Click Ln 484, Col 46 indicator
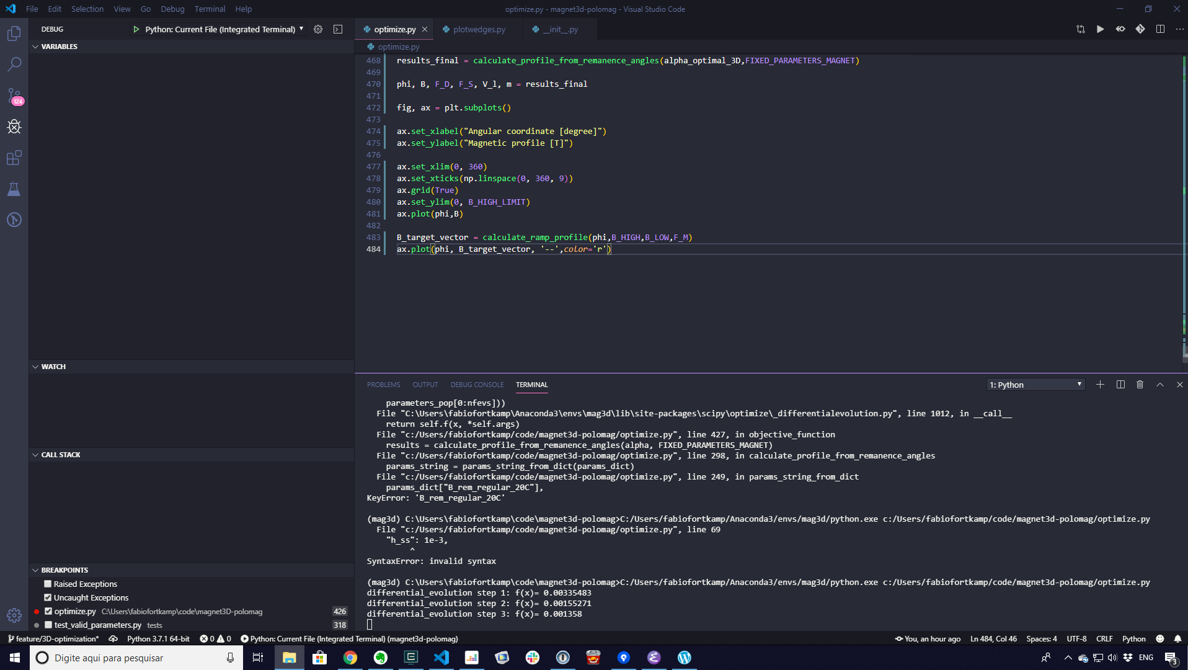1188x670 pixels. coord(993,638)
